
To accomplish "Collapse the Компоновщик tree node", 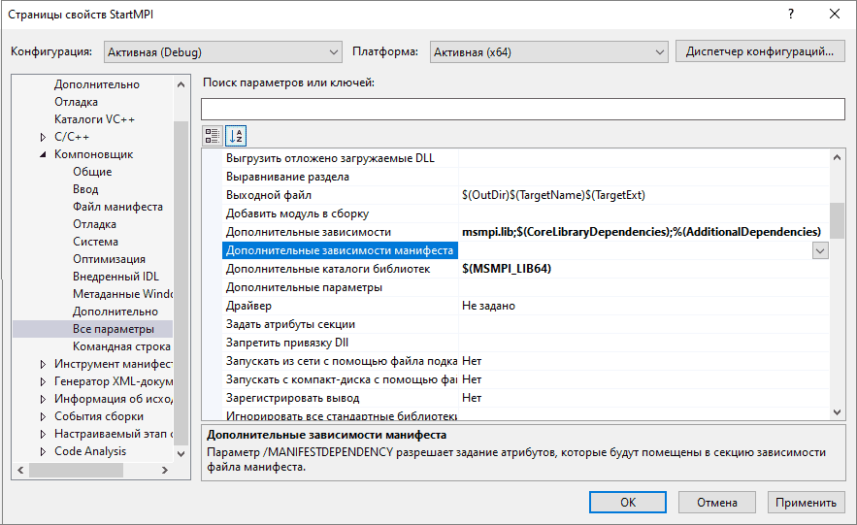I will pos(43,154).
